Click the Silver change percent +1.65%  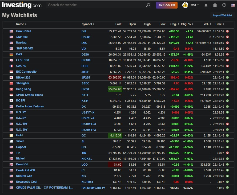coord(188,141)
